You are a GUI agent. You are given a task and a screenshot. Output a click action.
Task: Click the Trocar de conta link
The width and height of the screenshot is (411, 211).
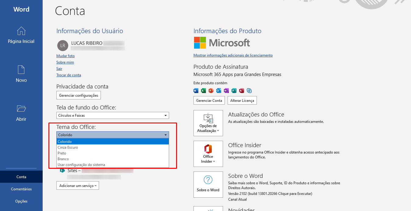click(x=69, y=75)
